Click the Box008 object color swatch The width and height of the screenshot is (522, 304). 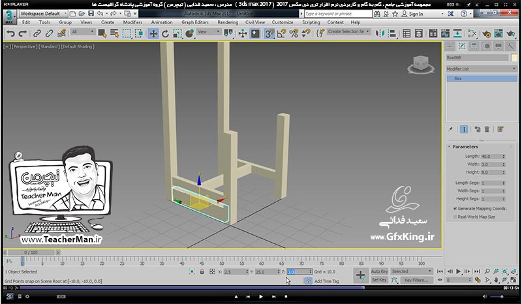pyautogui.click(x=514, y=57)
